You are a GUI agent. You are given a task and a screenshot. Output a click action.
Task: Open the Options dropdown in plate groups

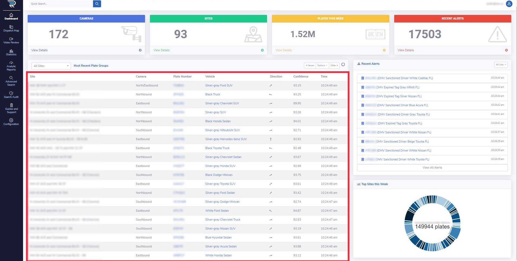click(322, 65)
